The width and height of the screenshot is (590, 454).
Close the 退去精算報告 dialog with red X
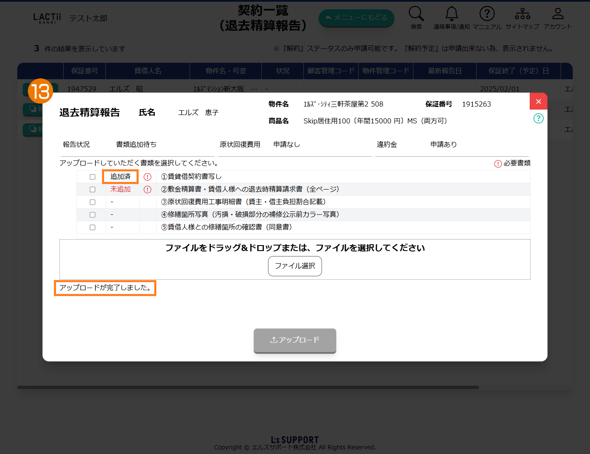pyautogui.click(x=538, y=101)
